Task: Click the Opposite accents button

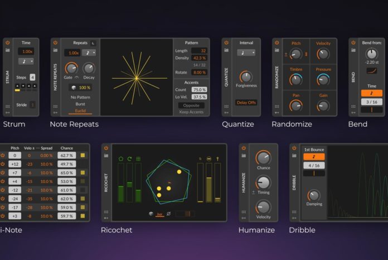Action: tap(191, 105)
